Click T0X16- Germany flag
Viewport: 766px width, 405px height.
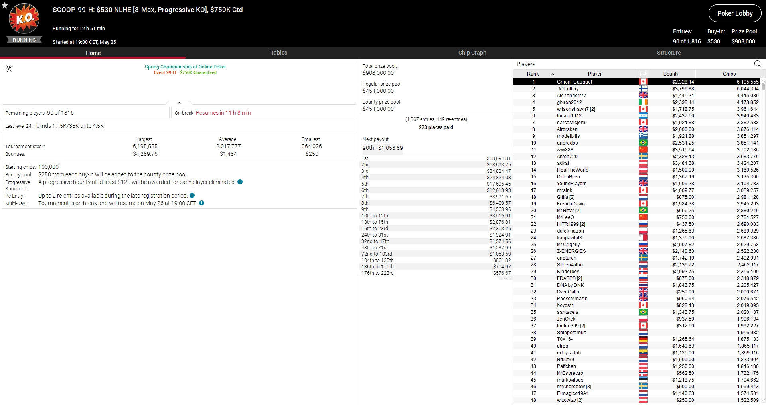[643, 339]
